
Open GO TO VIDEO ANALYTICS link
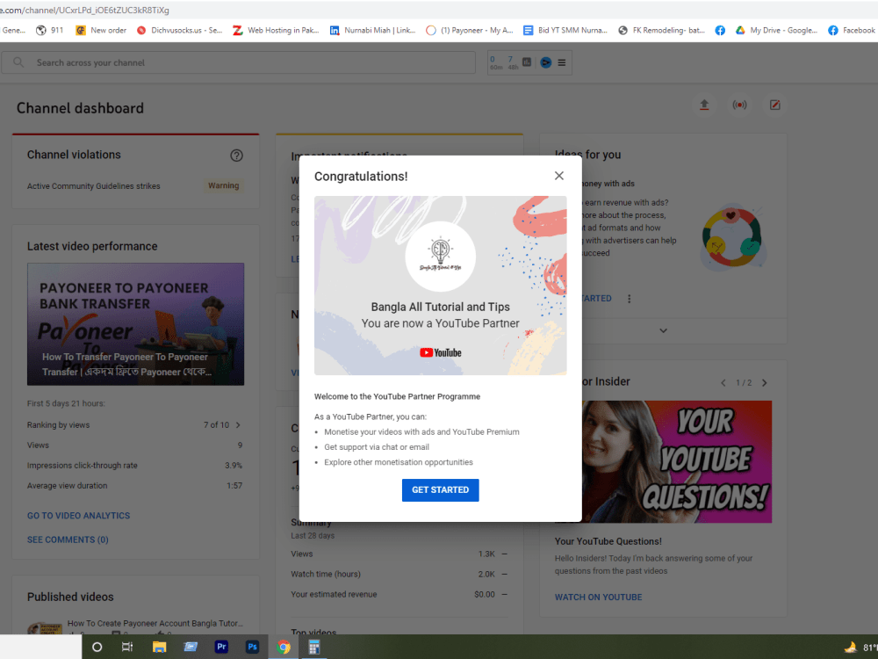click(x=78, y=516)
